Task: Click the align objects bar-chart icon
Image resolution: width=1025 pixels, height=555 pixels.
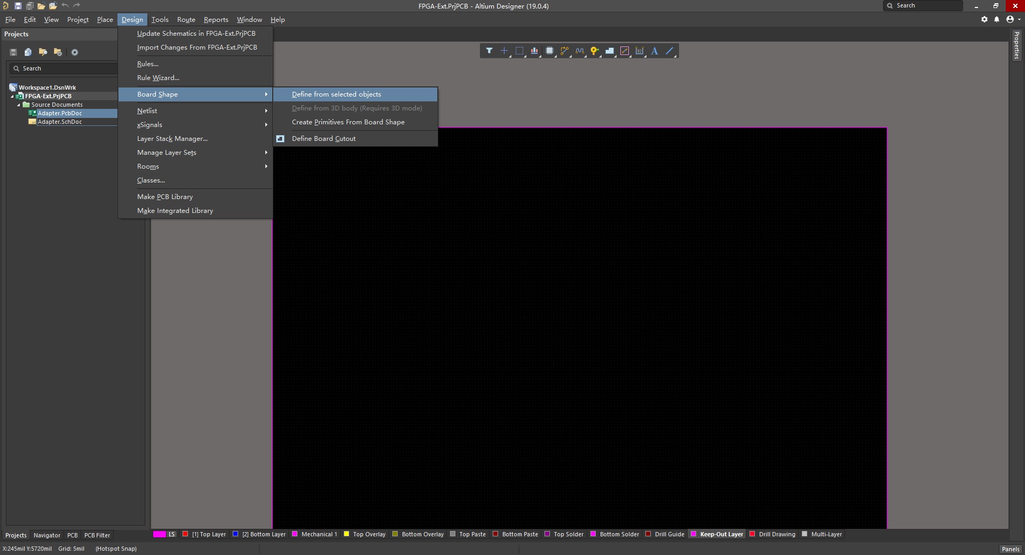Action: [534, 51]
